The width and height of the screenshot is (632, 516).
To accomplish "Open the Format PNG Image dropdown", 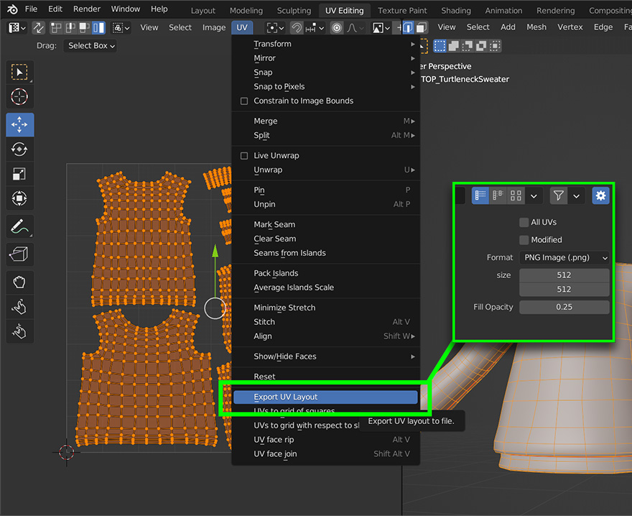I will point(564,257).
